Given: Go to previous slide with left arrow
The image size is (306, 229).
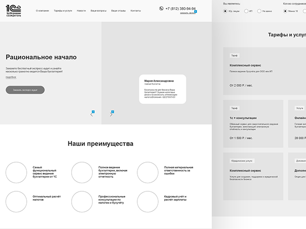Looking at the screenshot, I should point(91,114).
